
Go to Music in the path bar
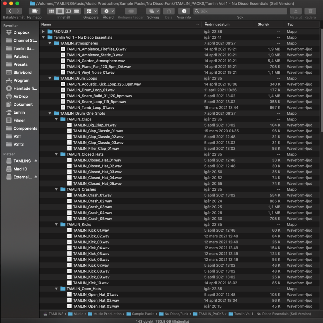pos(76,314)
